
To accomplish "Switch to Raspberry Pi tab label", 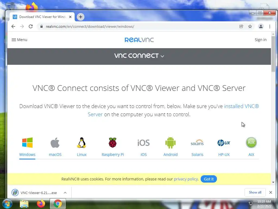I will [x=113, y=155].
